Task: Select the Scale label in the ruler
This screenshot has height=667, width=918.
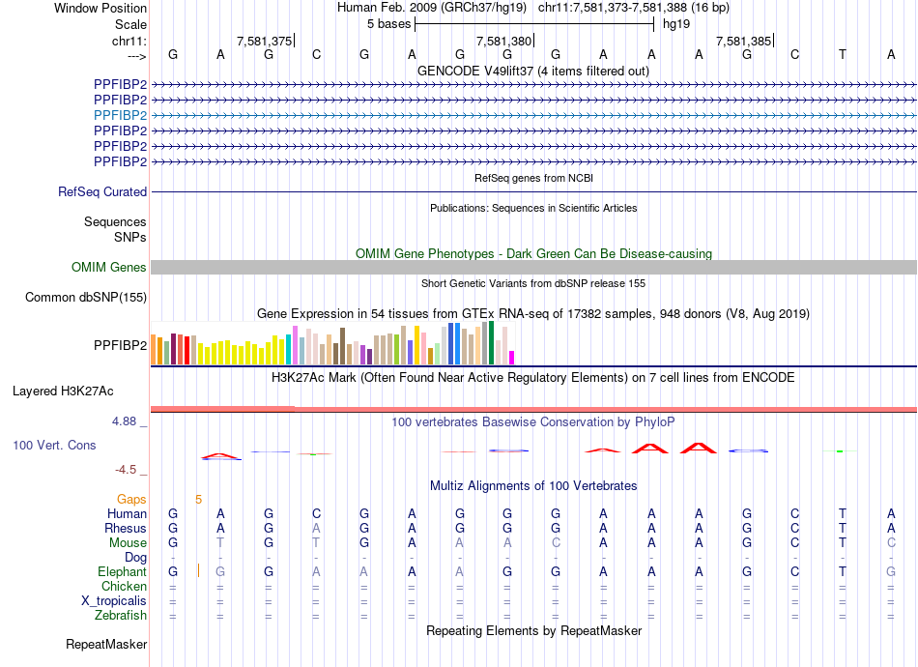Action: pos(130,24)
